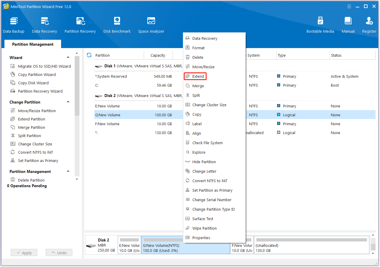
Task: Choose Change Partition Type ID
Action: (214, 209)
